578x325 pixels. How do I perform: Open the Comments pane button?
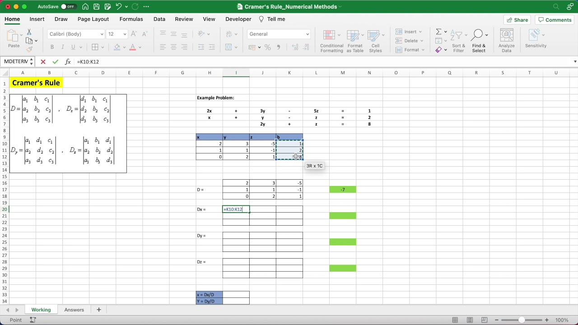point(555,20)
